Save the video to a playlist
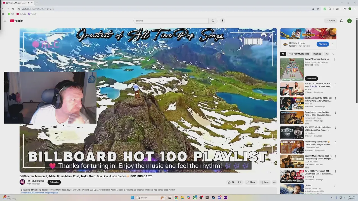Screen dimensions: 358x201 pyautogui.click(x=264, y=182)
